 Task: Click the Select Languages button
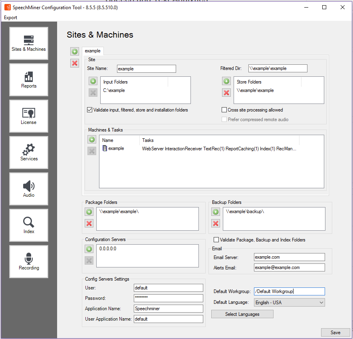tap(242, 314)
